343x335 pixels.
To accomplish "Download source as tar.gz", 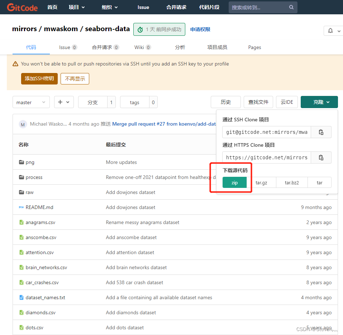I will coord(261,183).
